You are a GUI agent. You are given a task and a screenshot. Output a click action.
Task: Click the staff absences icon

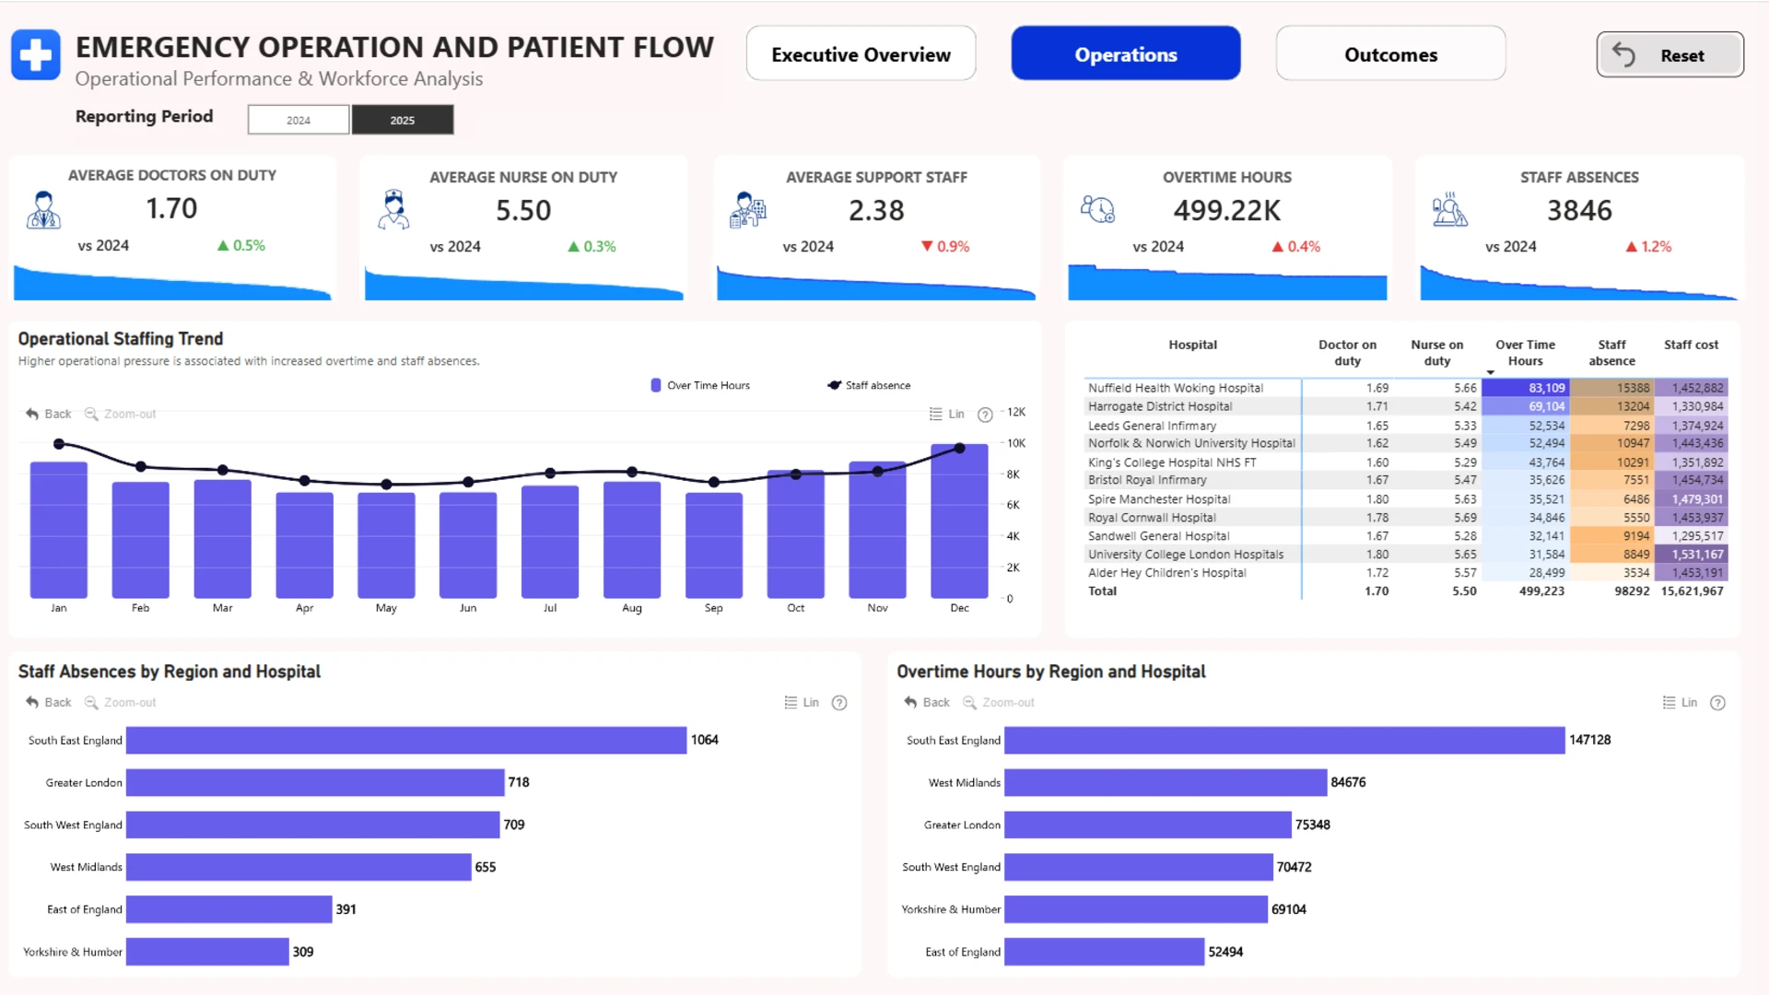1449,209
